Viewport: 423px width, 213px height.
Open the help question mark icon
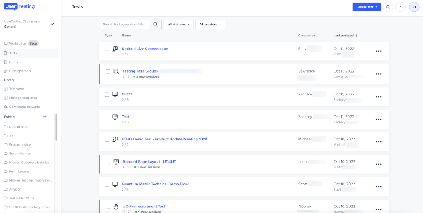point(400,7)
